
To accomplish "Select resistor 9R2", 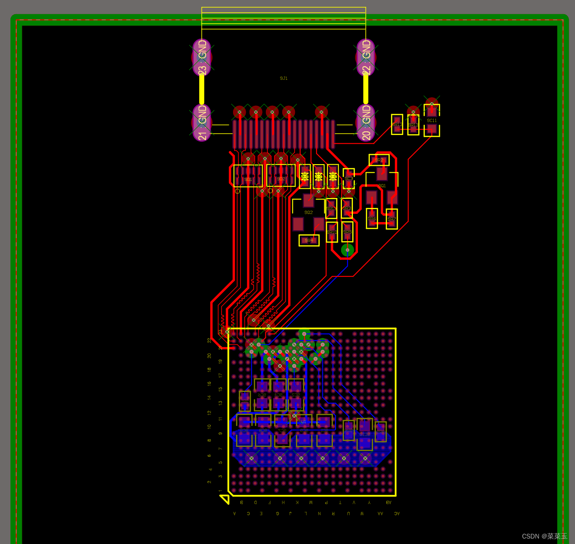I will [379, 160].
